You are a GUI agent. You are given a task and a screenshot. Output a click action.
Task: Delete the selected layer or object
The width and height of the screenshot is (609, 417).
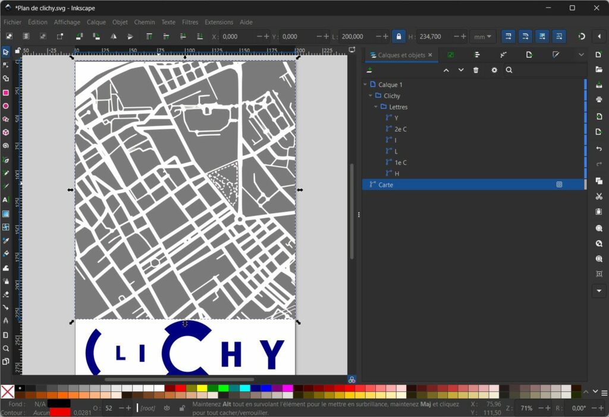(x=476, y=70)
